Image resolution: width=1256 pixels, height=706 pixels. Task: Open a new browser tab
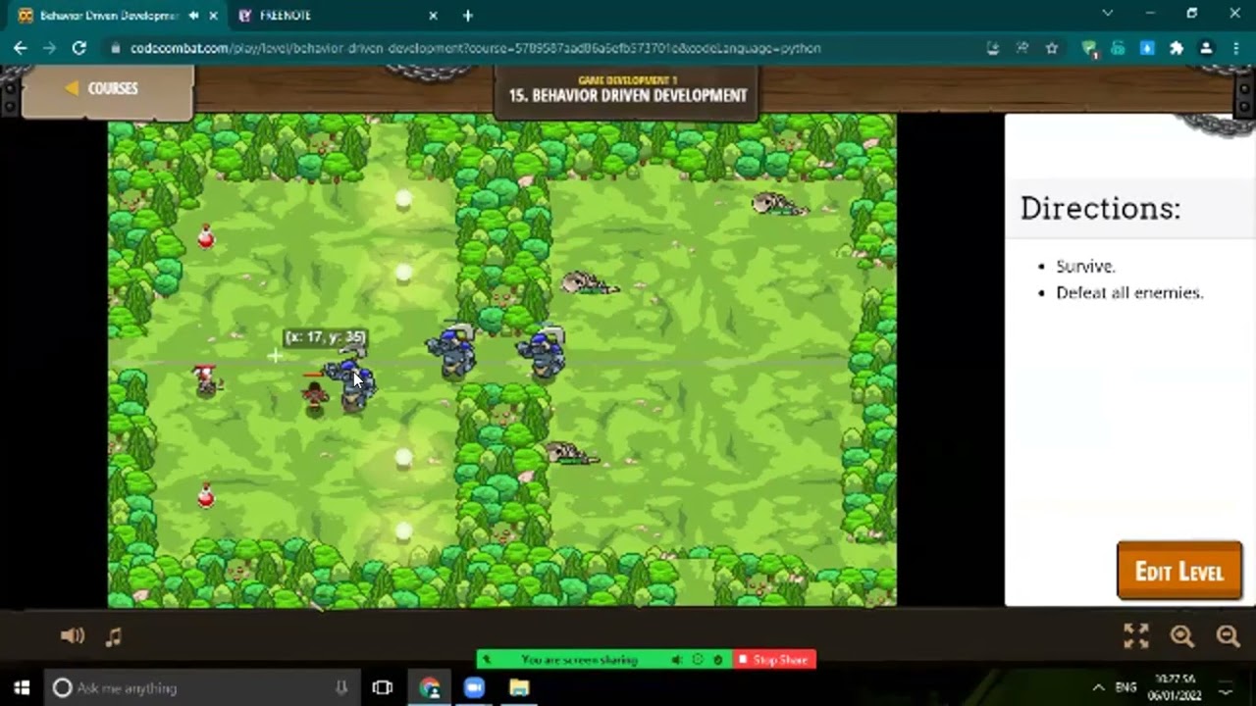click(467, 15)
